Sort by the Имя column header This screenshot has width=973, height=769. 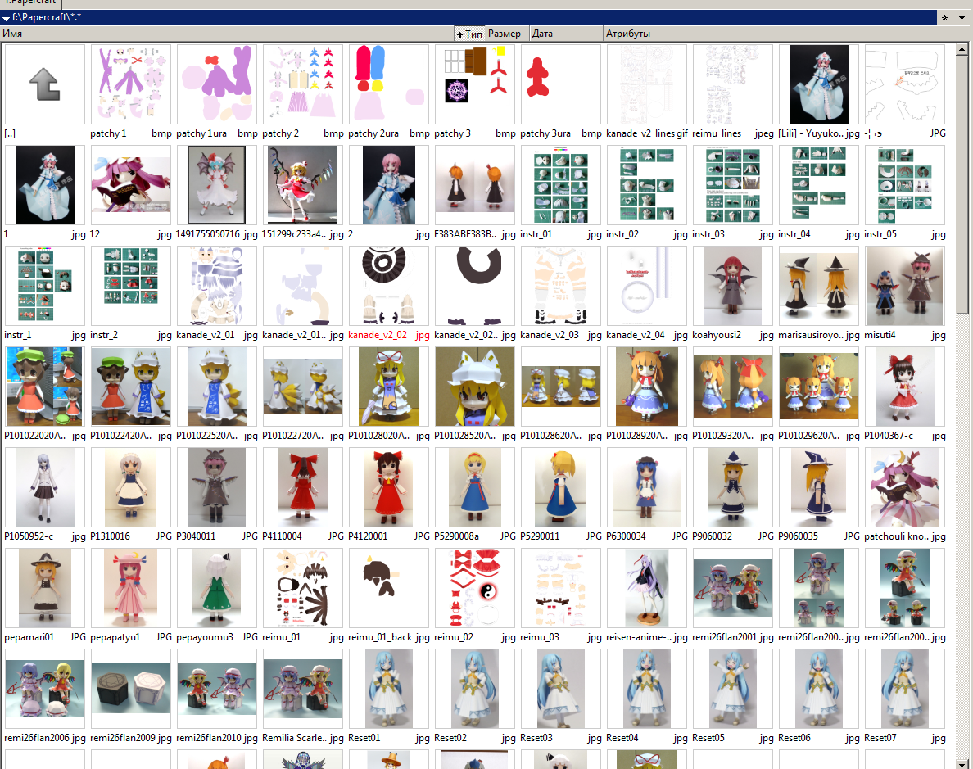pos(227,34)
